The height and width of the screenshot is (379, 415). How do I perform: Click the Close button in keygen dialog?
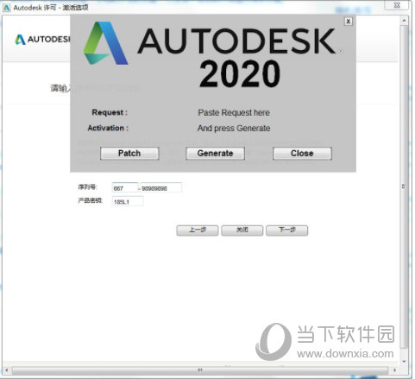click(x=302, y=154)
